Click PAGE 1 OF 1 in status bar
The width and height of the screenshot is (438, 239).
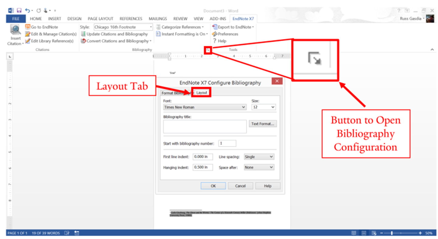17,233
